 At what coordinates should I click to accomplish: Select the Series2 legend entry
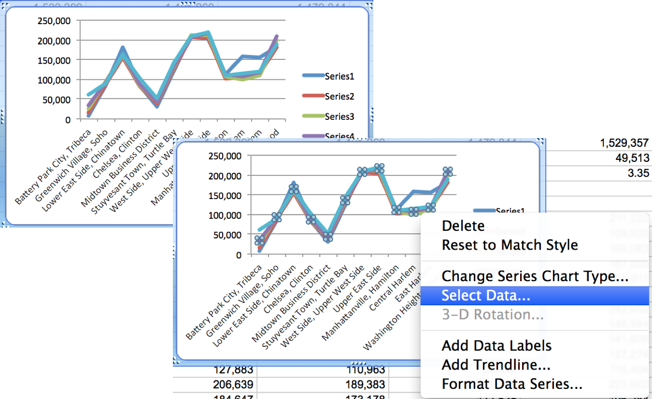point(339,96)
